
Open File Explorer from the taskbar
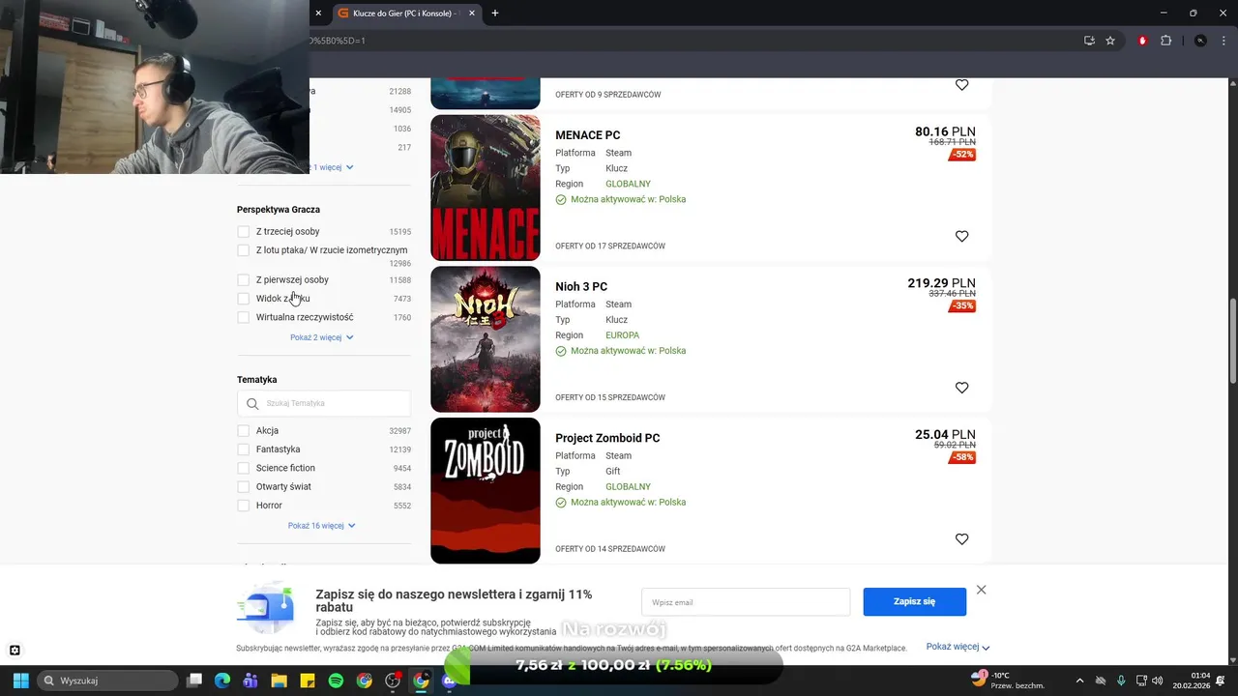pyautogui.click(x=279, y=681)
